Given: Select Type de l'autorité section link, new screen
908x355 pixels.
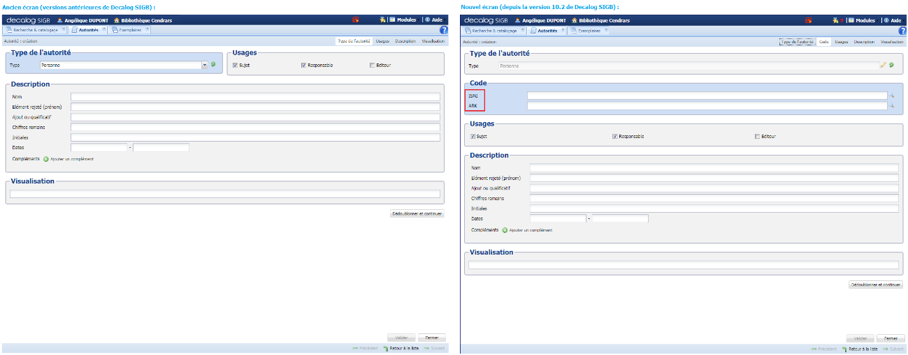Looking at the screenshot, I should tap(797, 42).
